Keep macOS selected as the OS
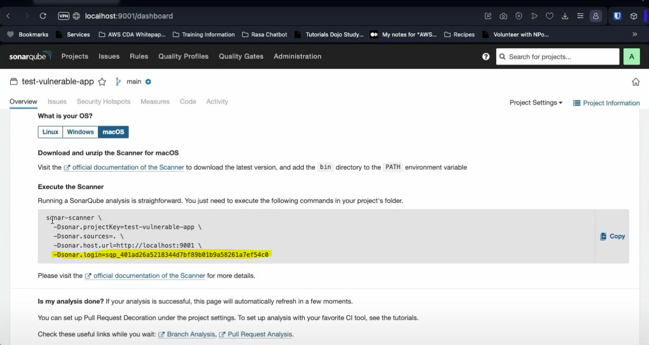Viewport: 649px width, 345px height. pos(113,132)
